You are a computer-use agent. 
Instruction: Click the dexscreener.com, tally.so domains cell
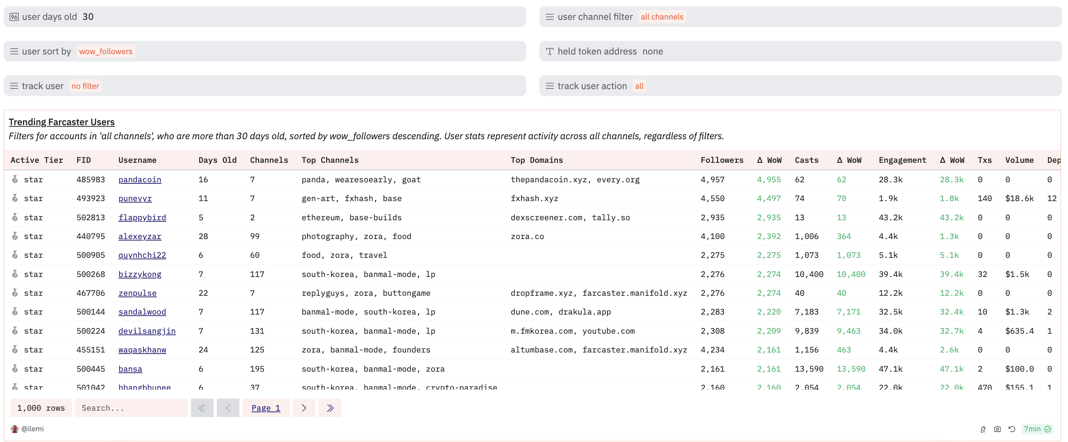coord(570,217)
